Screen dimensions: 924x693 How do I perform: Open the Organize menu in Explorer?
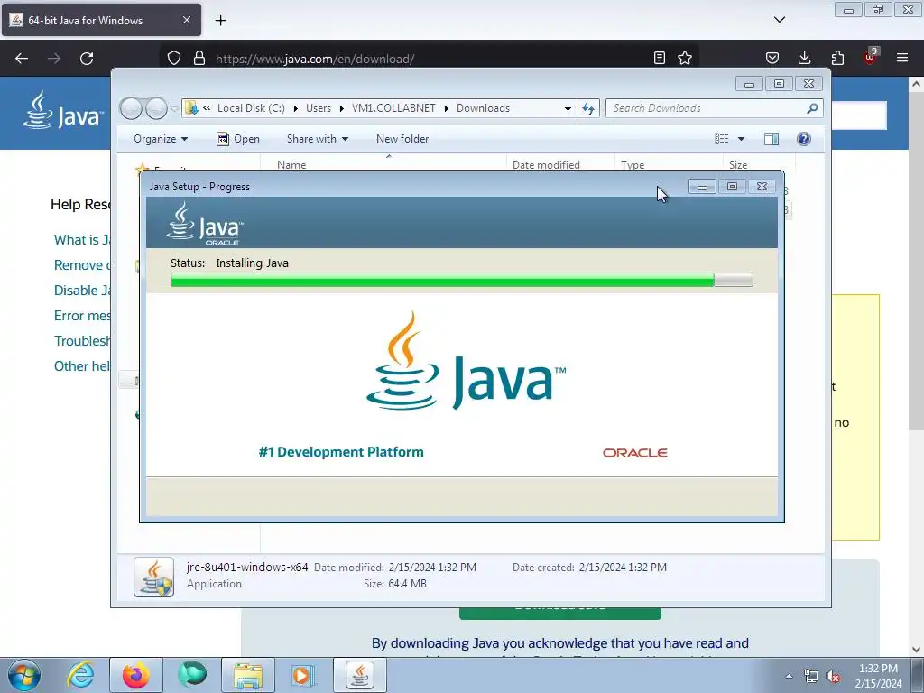(161, 139)
